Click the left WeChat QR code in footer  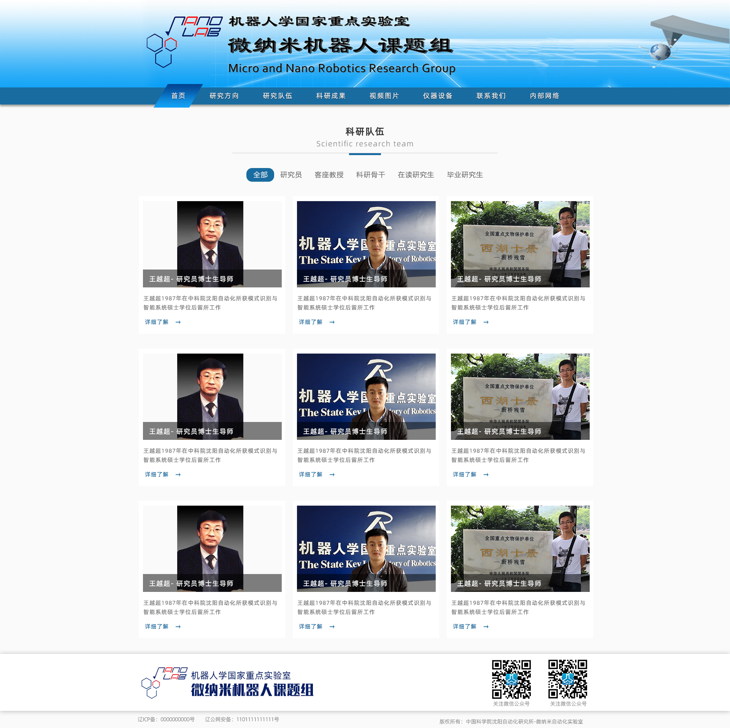click(x=511, y=679)
